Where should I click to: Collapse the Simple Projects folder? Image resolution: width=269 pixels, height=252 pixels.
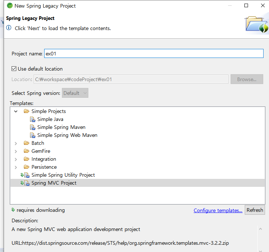point(16,111)
